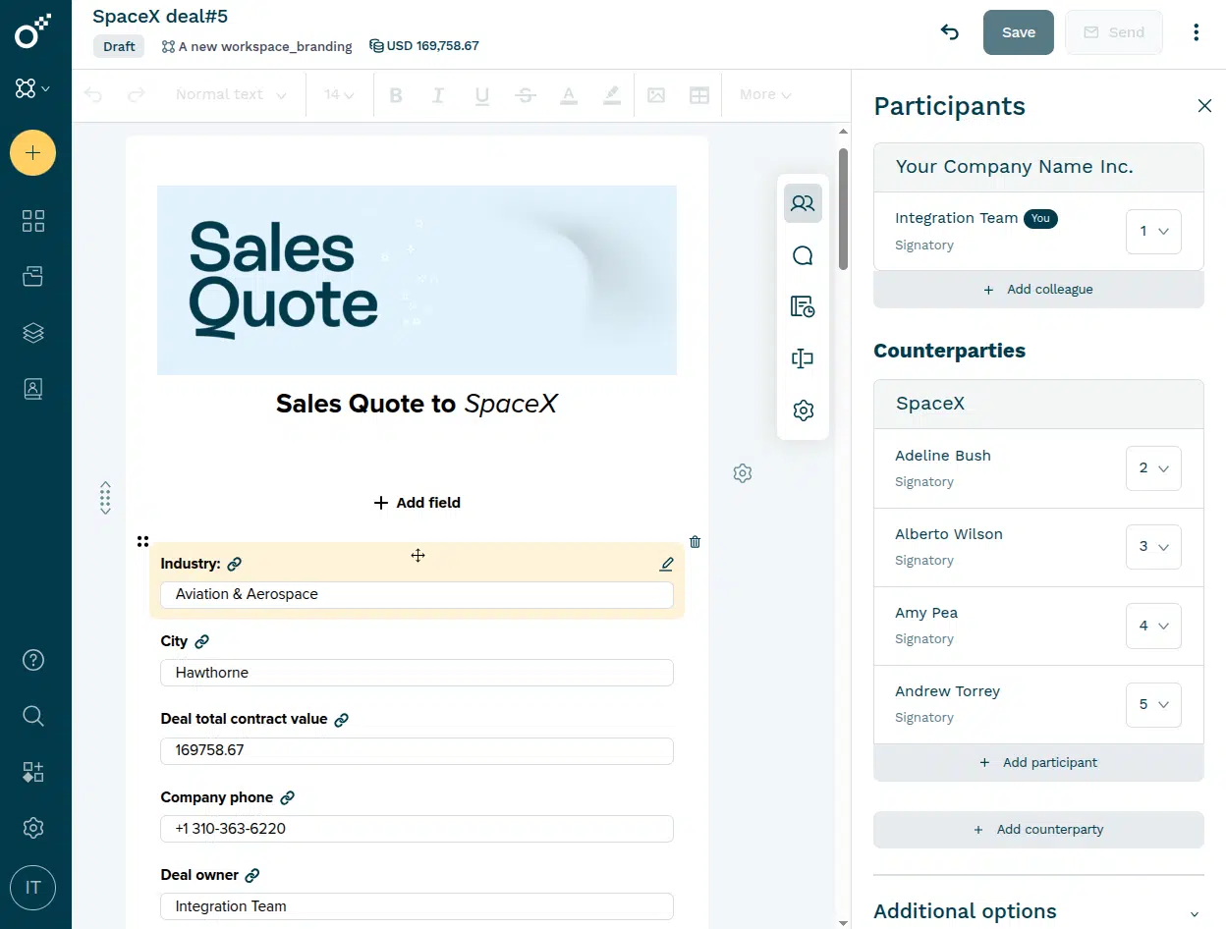Open Amy Pea signing order dropdown
This screenshot has width=1226, height=929.
[x=1153, y=626]
